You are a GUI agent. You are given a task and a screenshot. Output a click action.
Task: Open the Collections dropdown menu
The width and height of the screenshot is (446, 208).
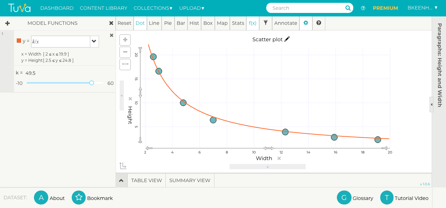[153, 8]
